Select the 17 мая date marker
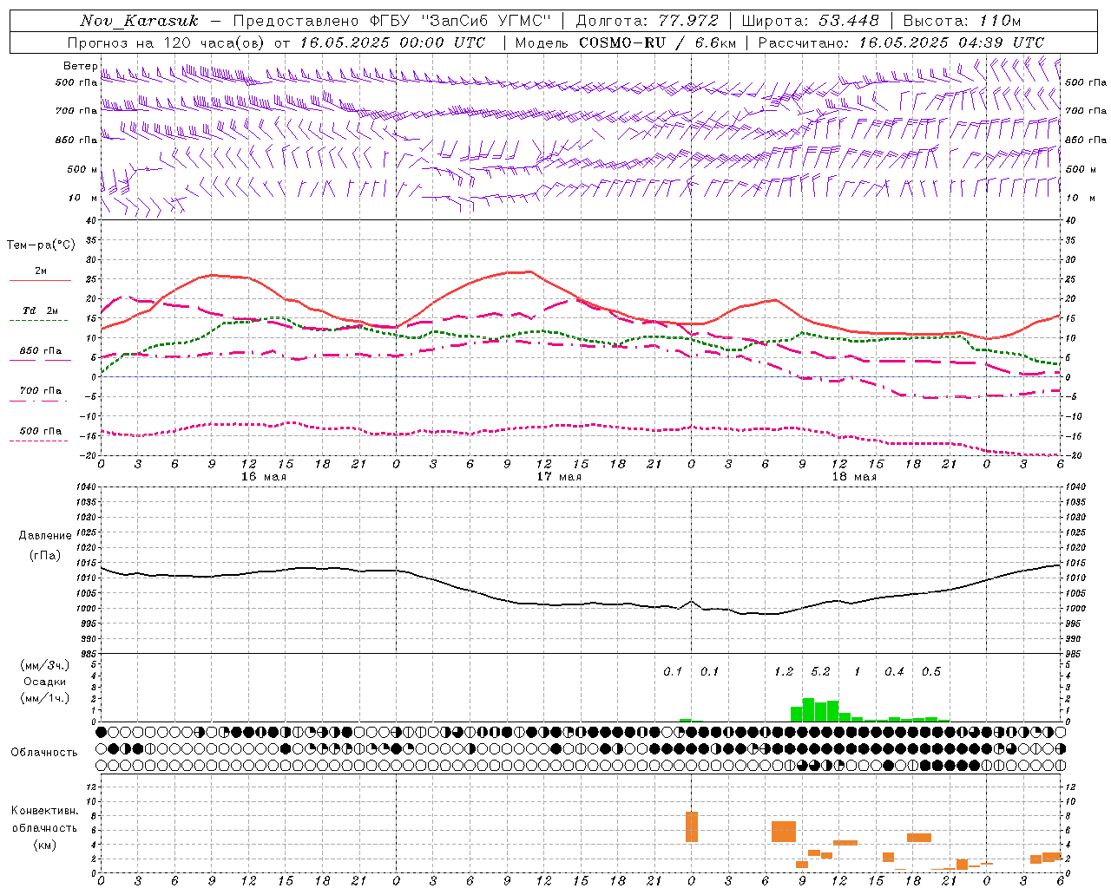1111x888 pixels. point(558,477)
